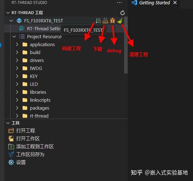This screenshot has height=181, width=193.
Task: Click the build project binary icon
Action: pyautogui.click(x=98, y=21)
